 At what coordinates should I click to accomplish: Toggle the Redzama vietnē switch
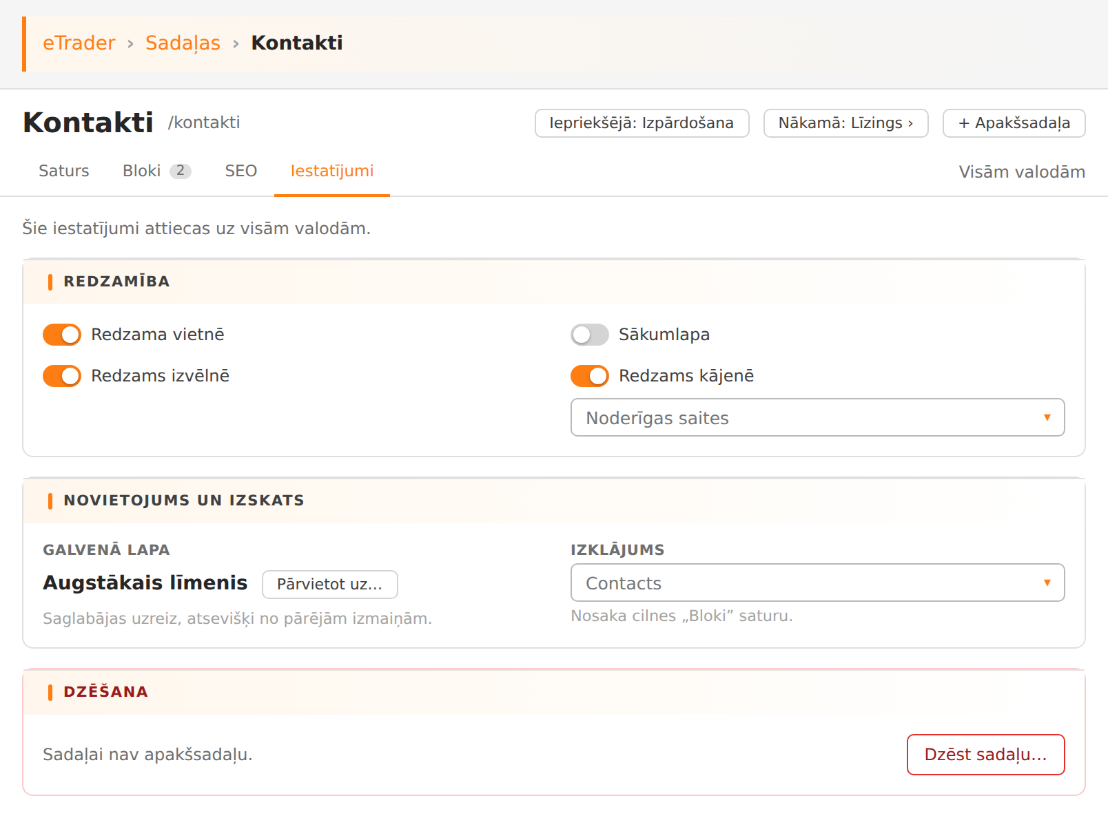(62, 335)
